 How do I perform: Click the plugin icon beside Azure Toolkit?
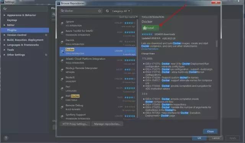pos(62,33)
